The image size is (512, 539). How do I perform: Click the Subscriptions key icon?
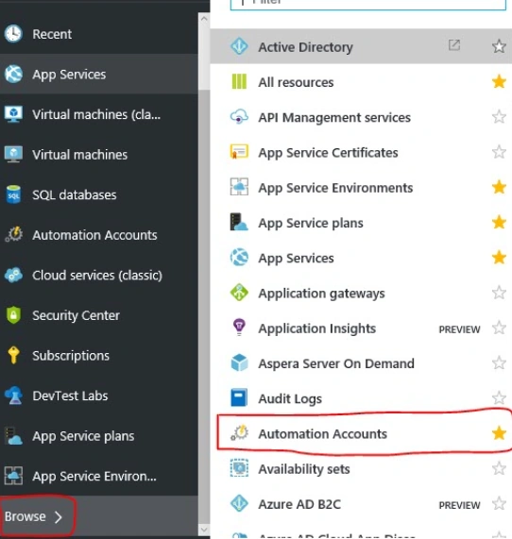click(x=13, y=355)
